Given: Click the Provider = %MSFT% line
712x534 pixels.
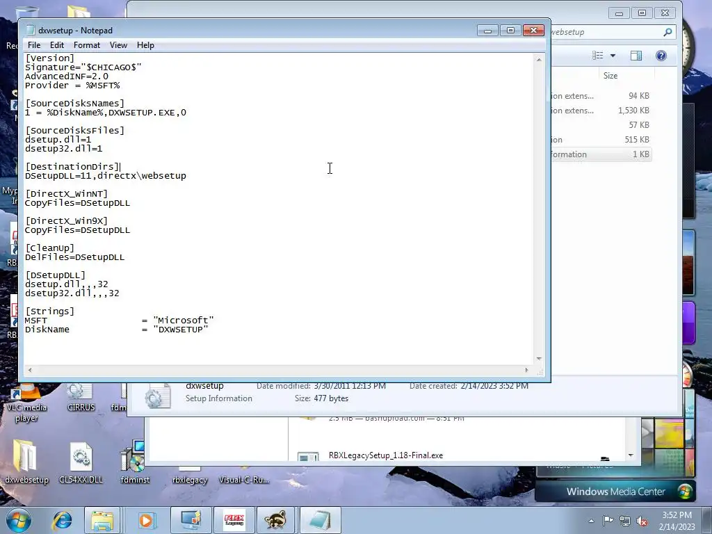Looking at the screenshot, I should tap(72, 86).
